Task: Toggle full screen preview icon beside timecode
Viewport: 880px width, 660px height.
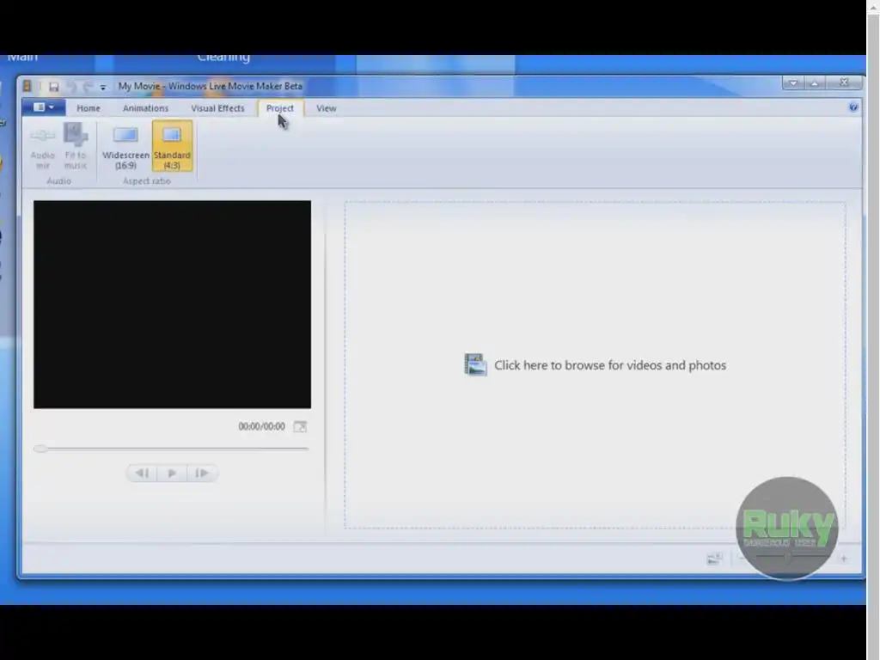Action: 300,426
